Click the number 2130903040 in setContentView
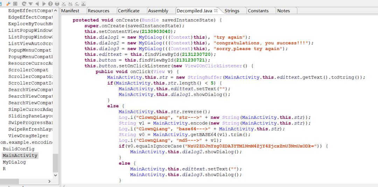378x187 pixels. (155, 31)
